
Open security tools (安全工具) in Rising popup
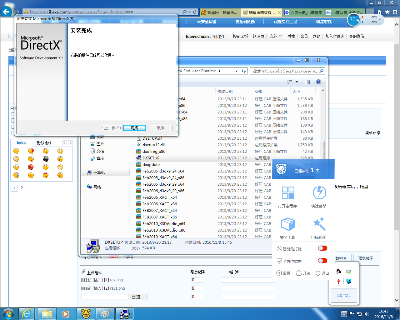click(x=287, y=228)
